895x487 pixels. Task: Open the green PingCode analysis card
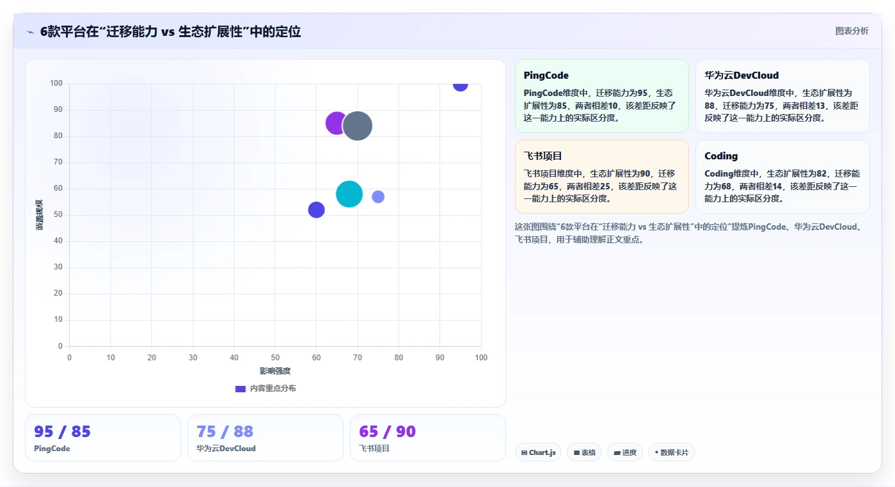coord(601,96)
